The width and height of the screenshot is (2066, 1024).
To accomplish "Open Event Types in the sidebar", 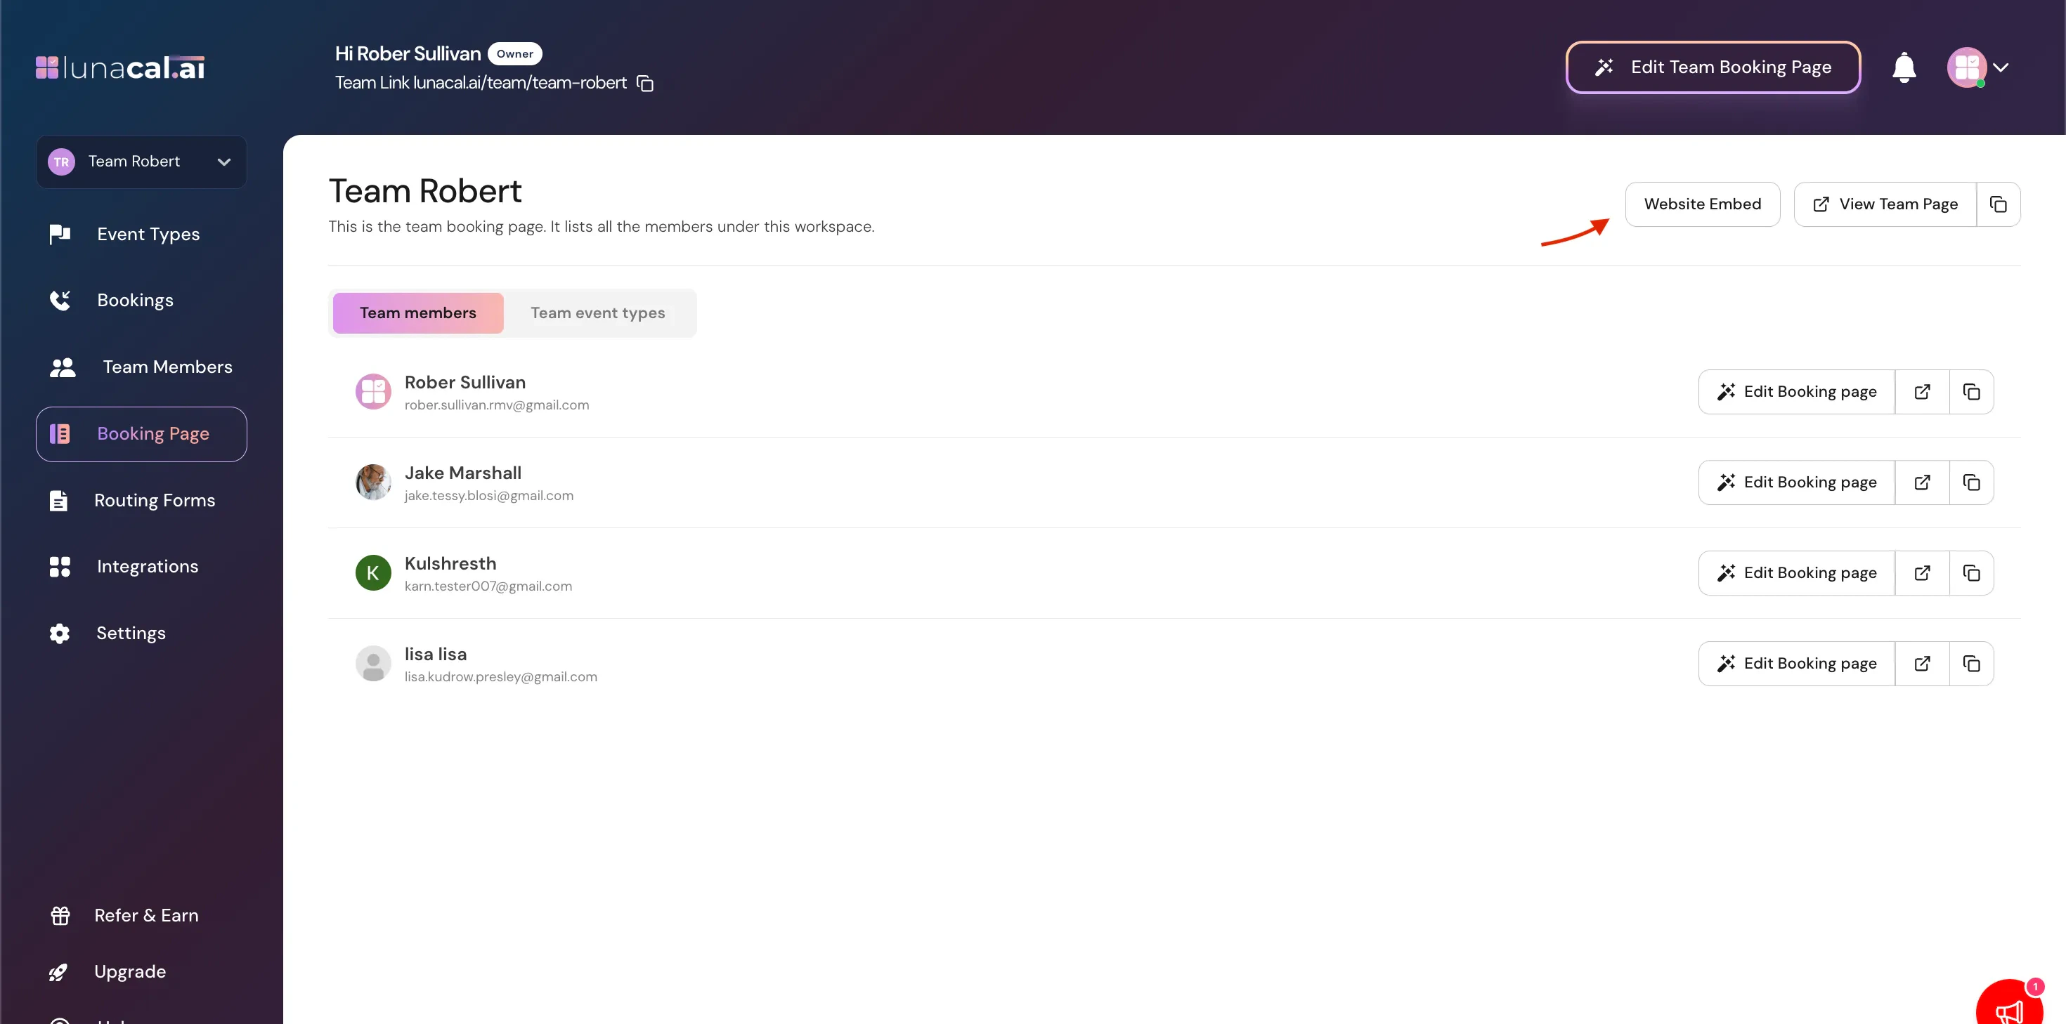I will (148, 234).
